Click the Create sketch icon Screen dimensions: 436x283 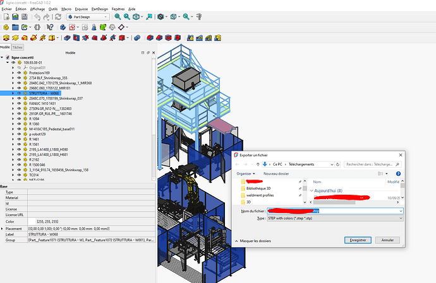tap(72, 27)
